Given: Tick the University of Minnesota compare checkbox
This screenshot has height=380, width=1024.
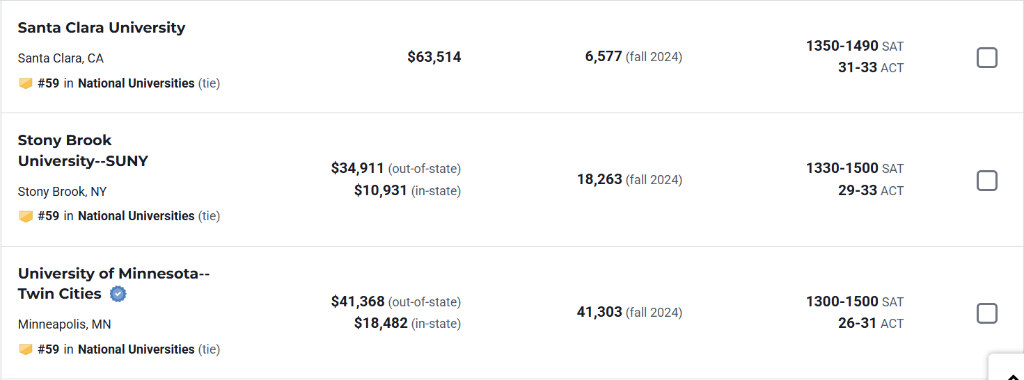Looking at the screenshot, I should (986, 313).
